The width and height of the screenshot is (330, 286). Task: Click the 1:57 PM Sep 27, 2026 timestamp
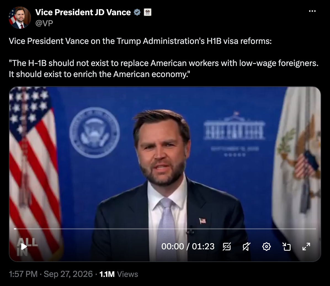tap(51, 274)
